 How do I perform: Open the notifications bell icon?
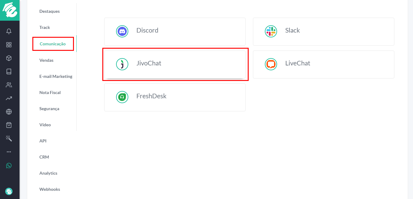[x=9, y=31]
